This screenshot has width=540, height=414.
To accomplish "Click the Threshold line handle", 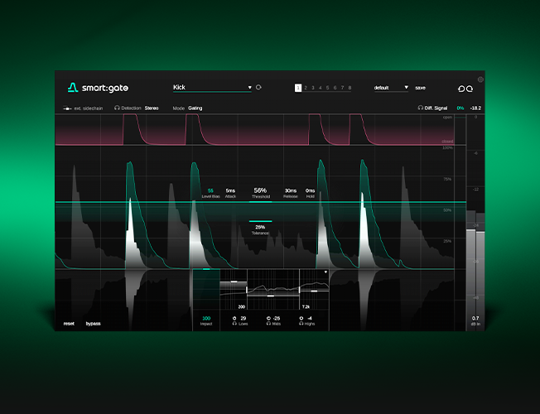I will click(x=260, y=202).
